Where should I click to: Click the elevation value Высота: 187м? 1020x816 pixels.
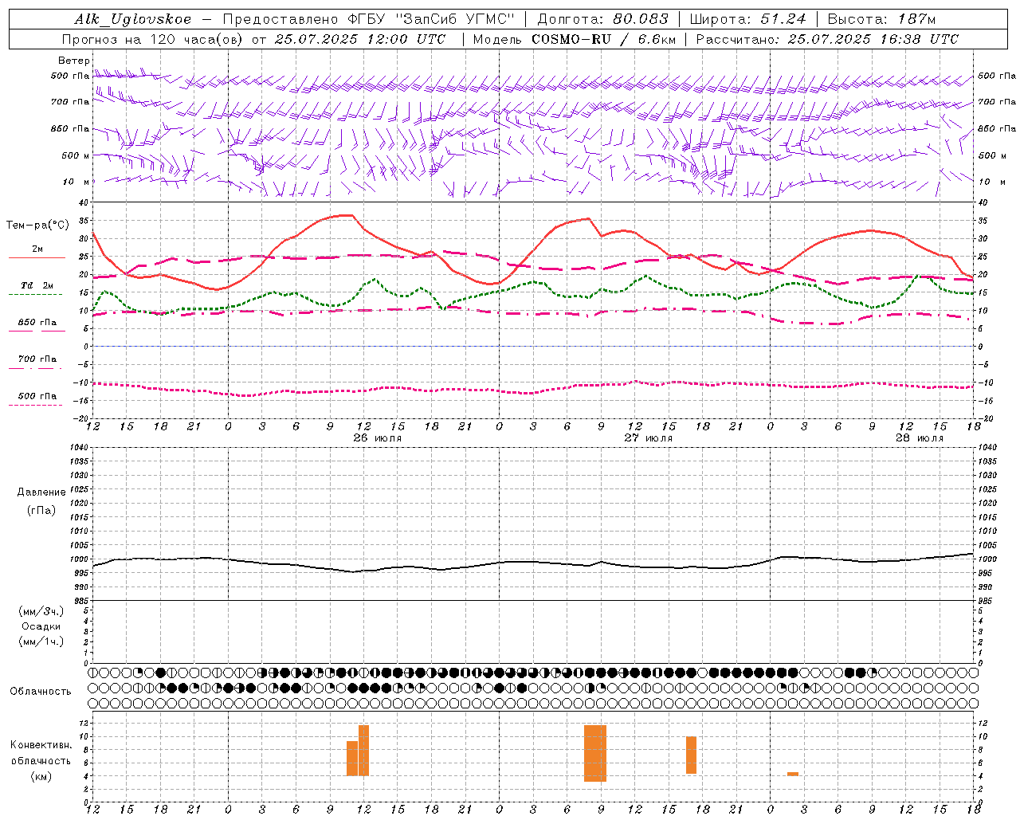(881, 19)
